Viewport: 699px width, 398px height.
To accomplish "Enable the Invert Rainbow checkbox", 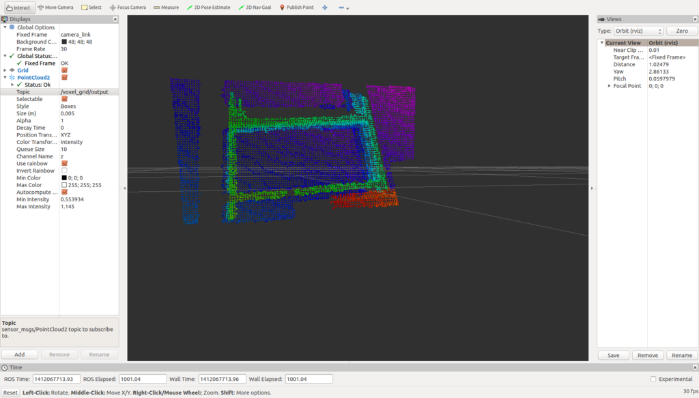I will pos(64,171).
